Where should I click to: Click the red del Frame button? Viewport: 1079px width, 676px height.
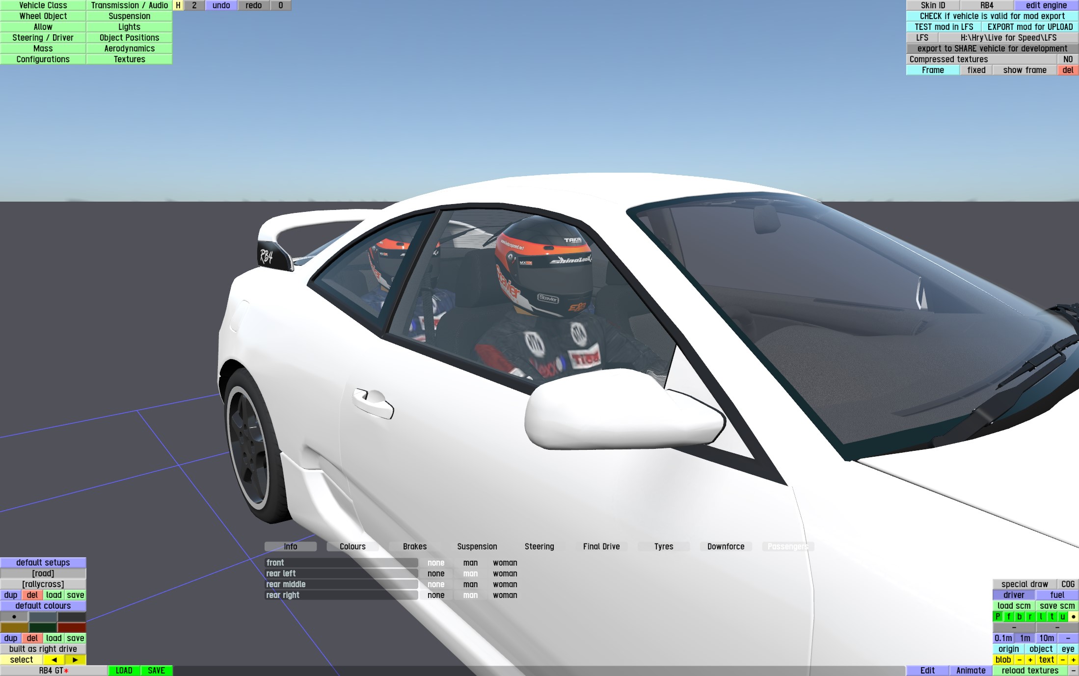(x=1068, y=70)
